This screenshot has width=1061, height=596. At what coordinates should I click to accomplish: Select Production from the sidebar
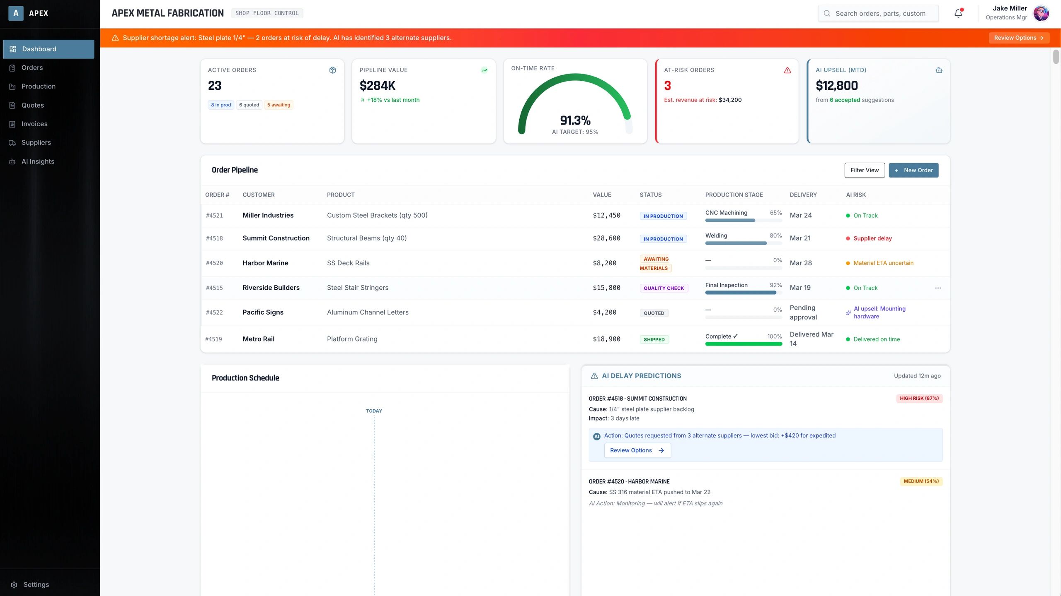coord(39,86)
